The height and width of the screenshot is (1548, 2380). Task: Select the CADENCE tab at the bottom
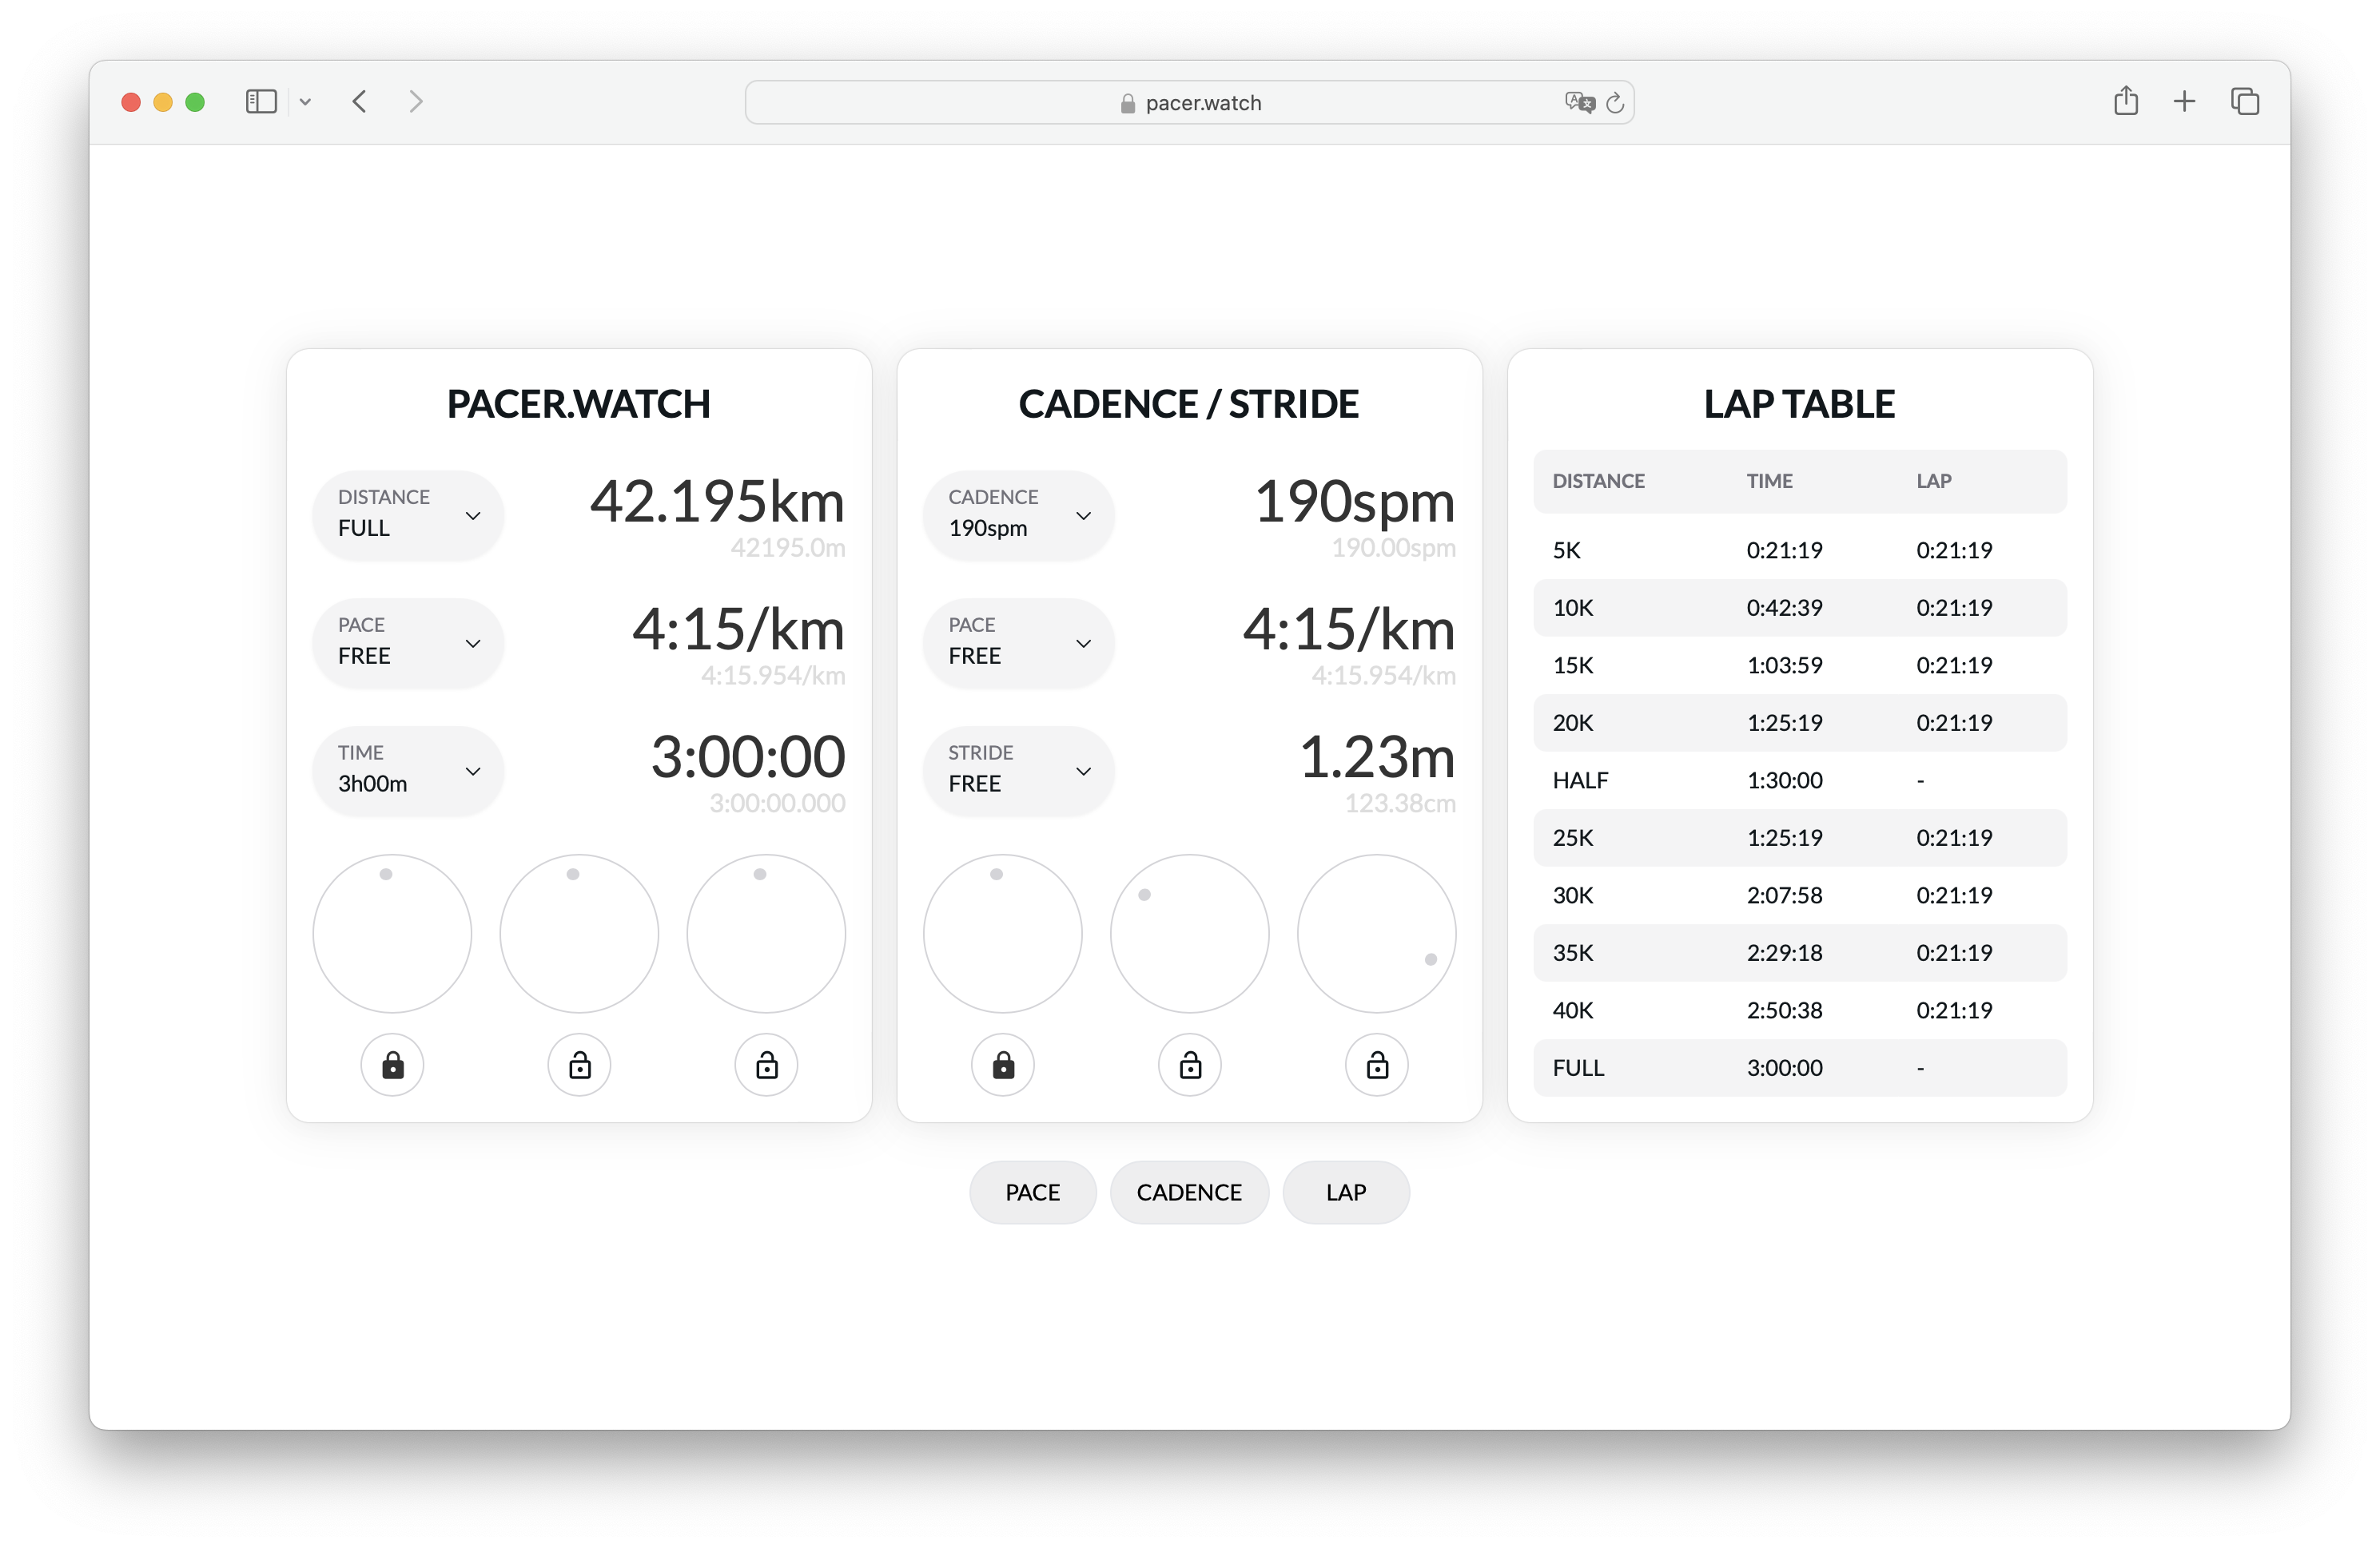coord(1189,1193)
